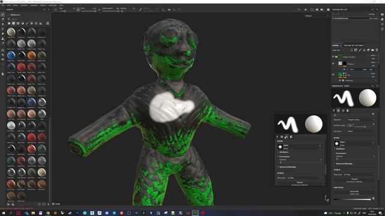The image size is (385, 216).
Task: Add a smart material layer
Action: click(368, 50)
